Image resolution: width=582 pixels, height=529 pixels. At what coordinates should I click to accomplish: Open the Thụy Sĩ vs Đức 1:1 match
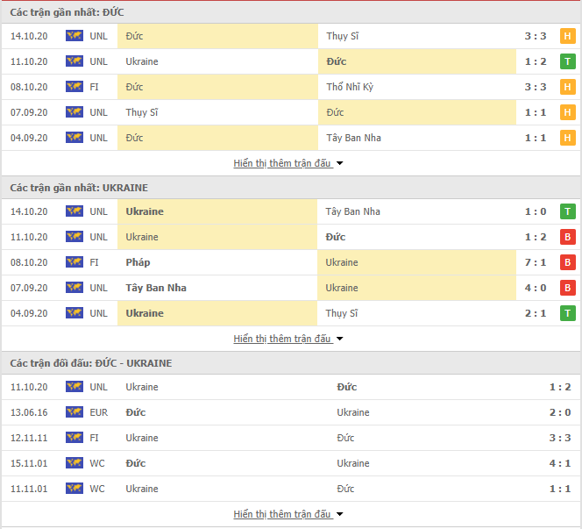tap(291, 112)
